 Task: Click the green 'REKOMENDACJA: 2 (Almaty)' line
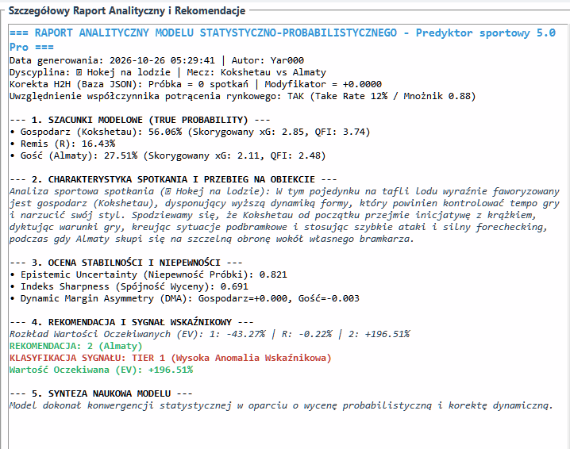pos(76,346)
